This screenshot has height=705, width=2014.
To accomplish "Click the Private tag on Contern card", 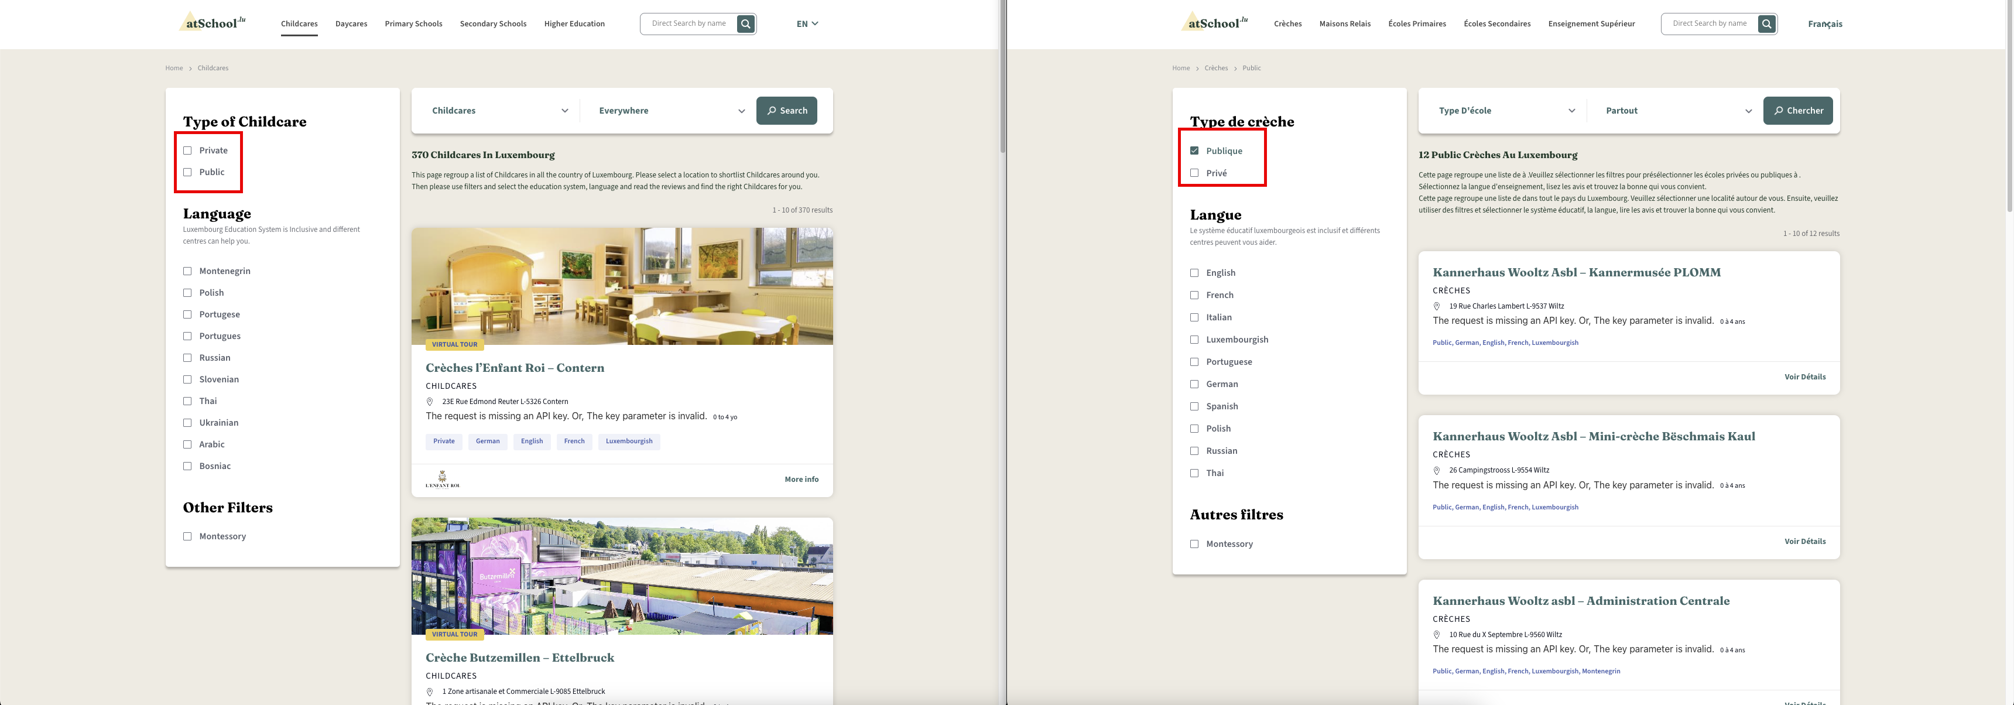I will click(443, 442).
